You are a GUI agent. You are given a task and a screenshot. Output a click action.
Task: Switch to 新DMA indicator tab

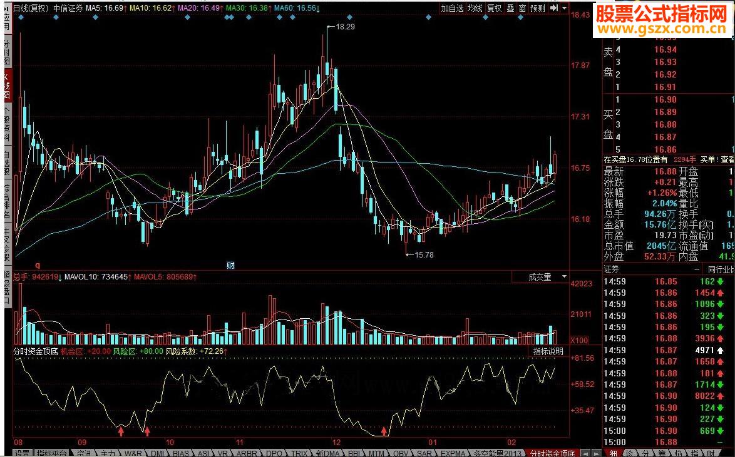pos(328,453)
